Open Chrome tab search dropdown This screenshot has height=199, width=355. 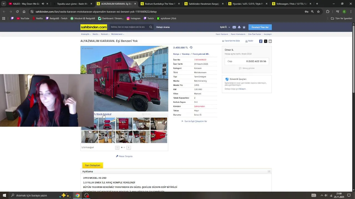point(4,4)
